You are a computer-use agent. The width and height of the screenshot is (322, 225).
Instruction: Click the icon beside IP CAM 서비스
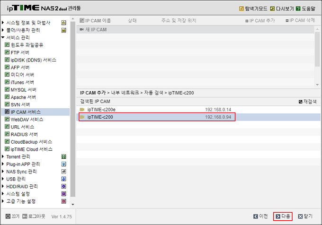click(7, 112)
